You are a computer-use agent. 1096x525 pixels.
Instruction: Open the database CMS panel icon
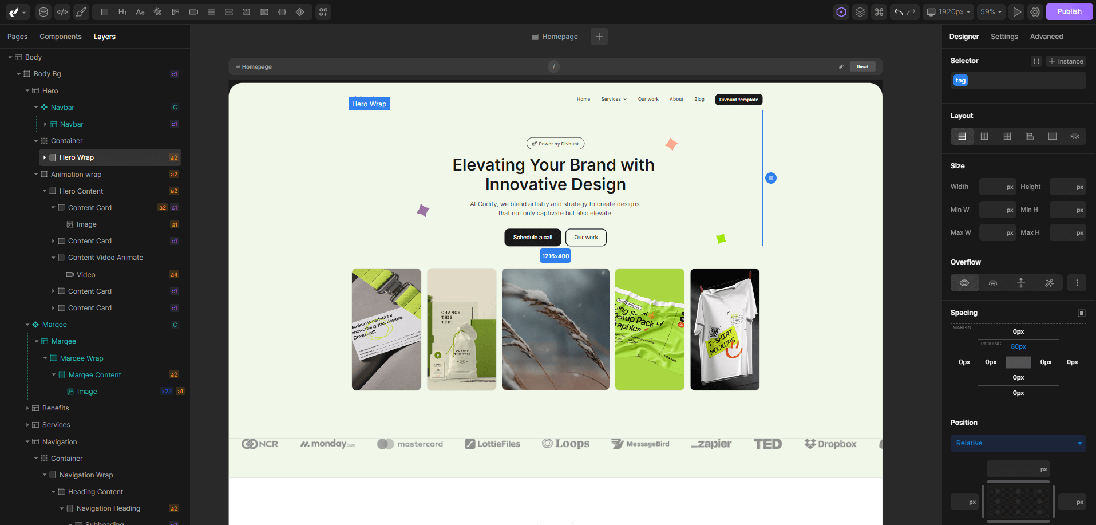[x=43, y=12]
